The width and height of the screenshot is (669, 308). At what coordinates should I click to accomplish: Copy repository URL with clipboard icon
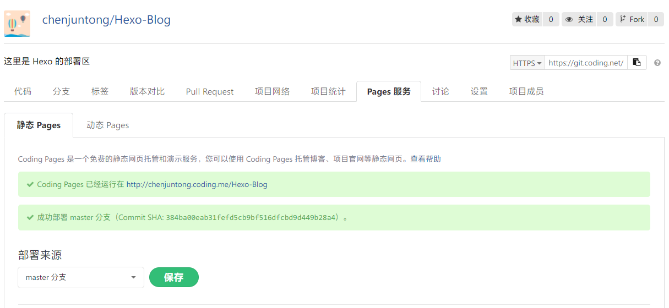tap(637, 63)
